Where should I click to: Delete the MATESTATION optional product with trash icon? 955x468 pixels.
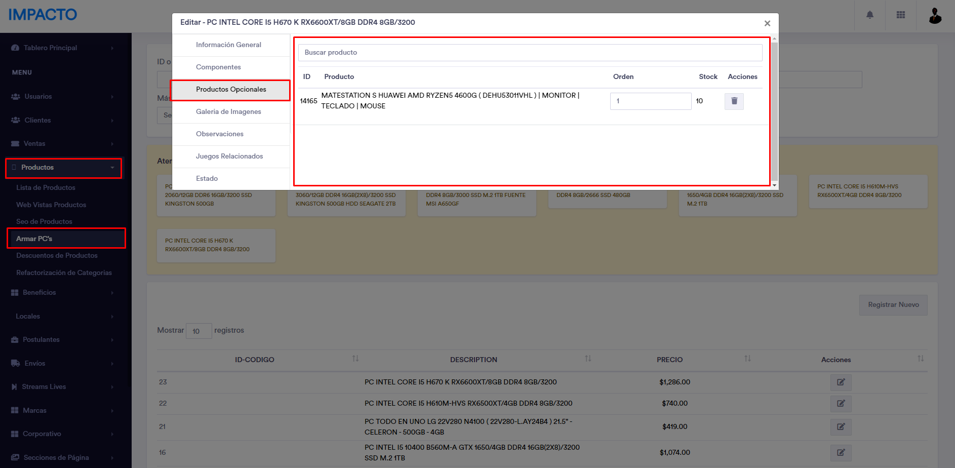[734, 101]
